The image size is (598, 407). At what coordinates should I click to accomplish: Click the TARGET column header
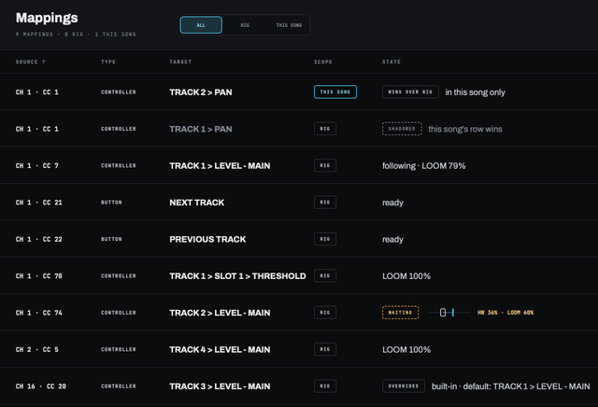[x=180, y=62]
